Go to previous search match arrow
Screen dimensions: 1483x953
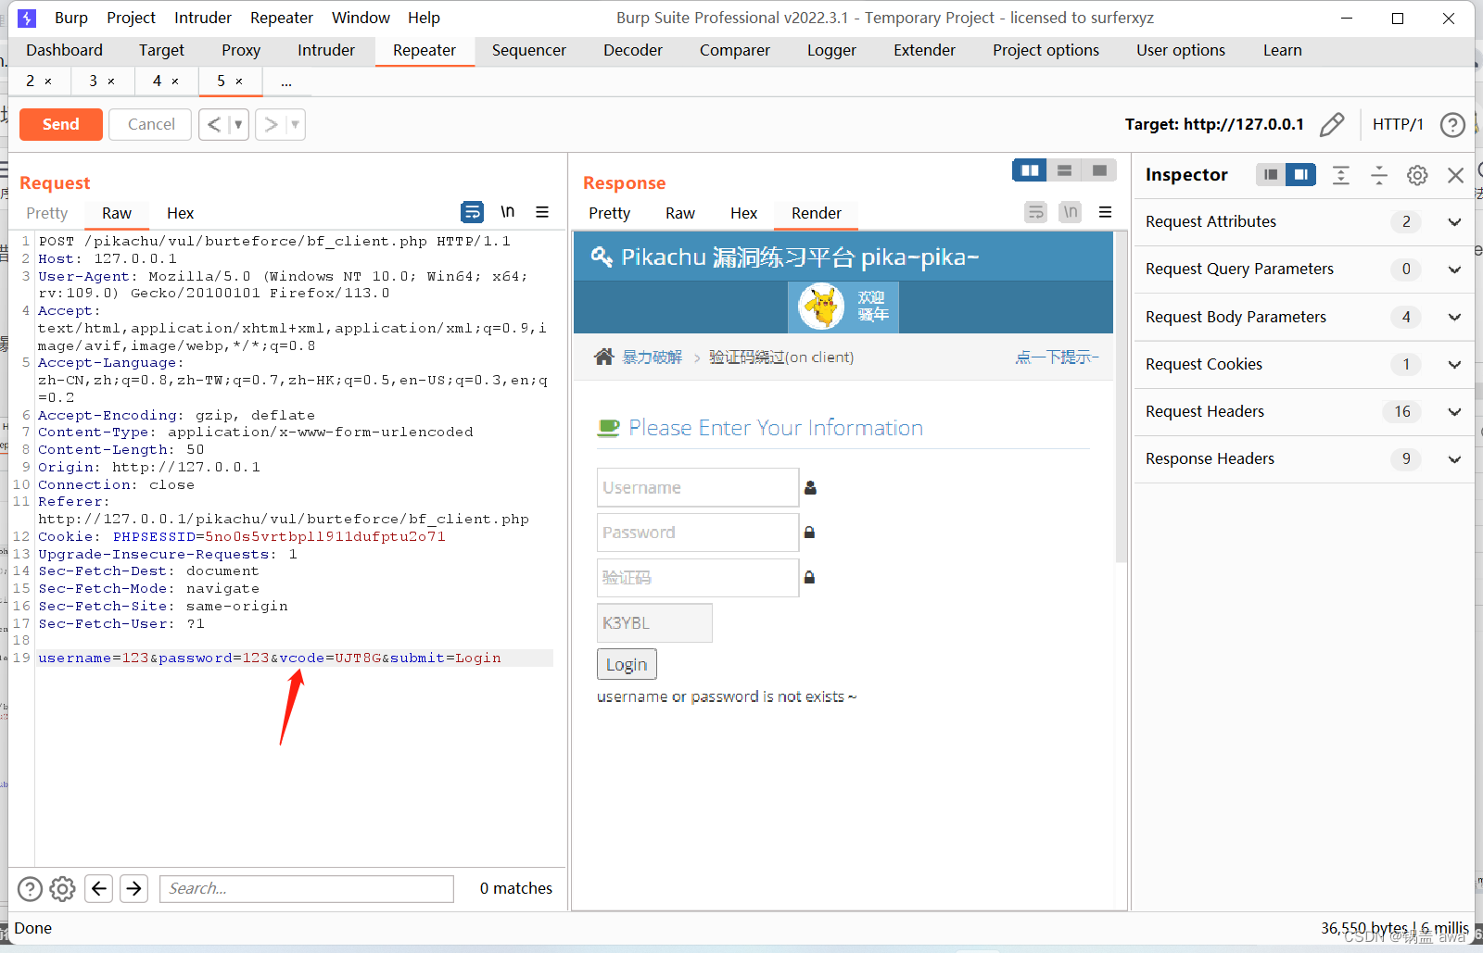[x=99, y=889]
